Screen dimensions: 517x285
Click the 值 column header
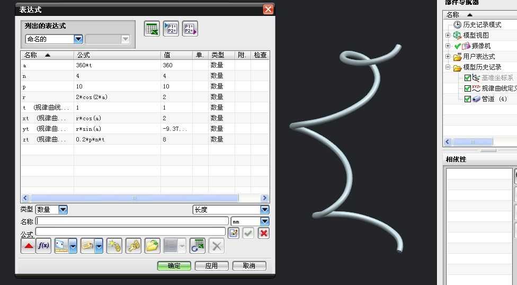point(176,55)
